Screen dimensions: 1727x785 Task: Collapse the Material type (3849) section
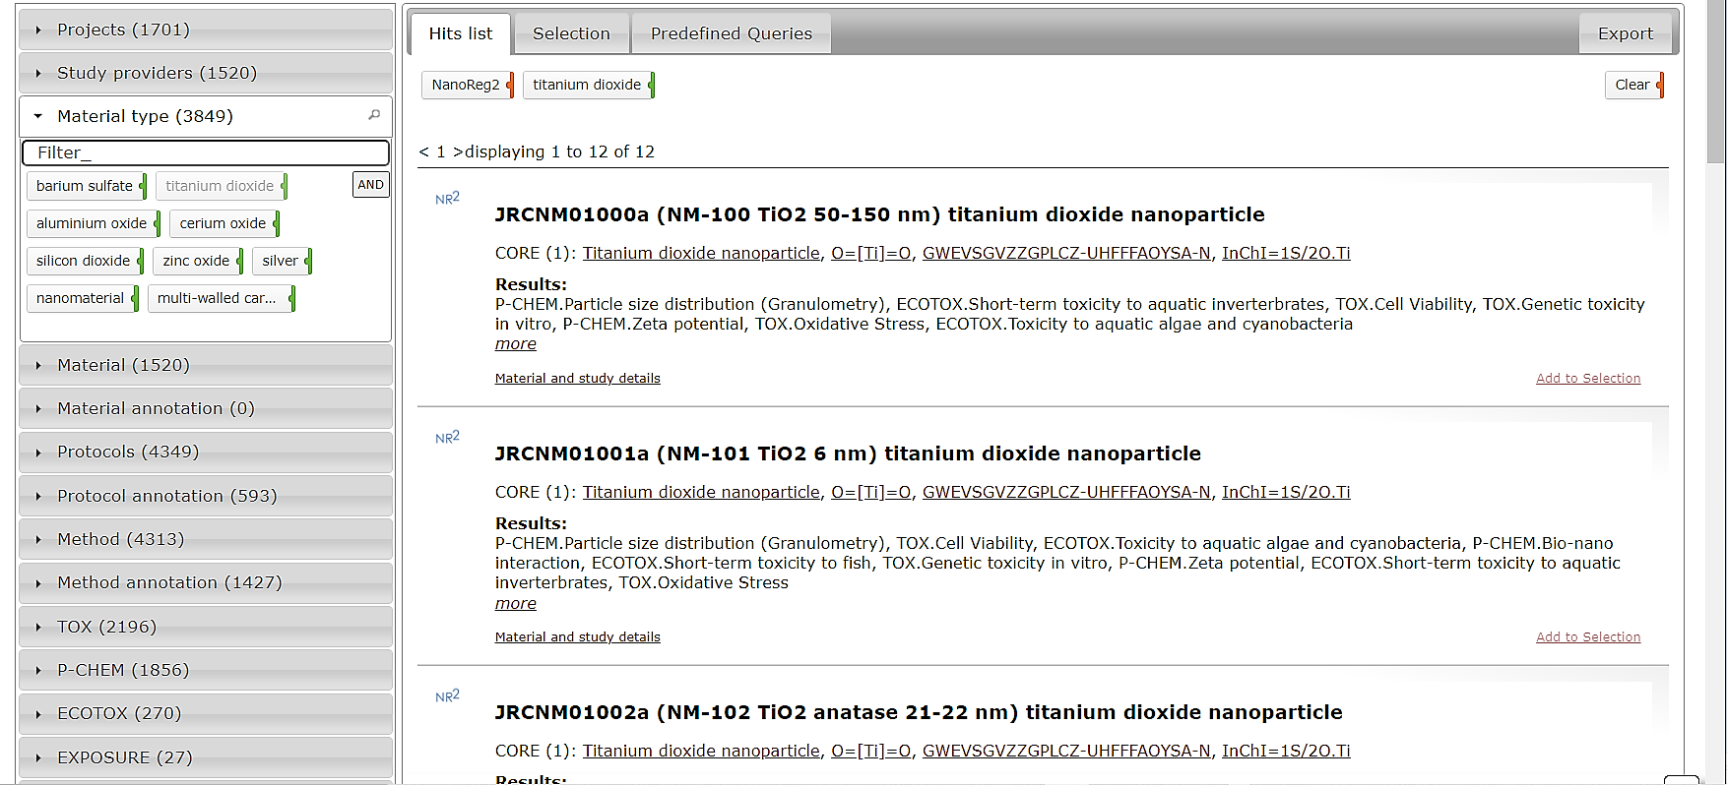click(145, 116)
